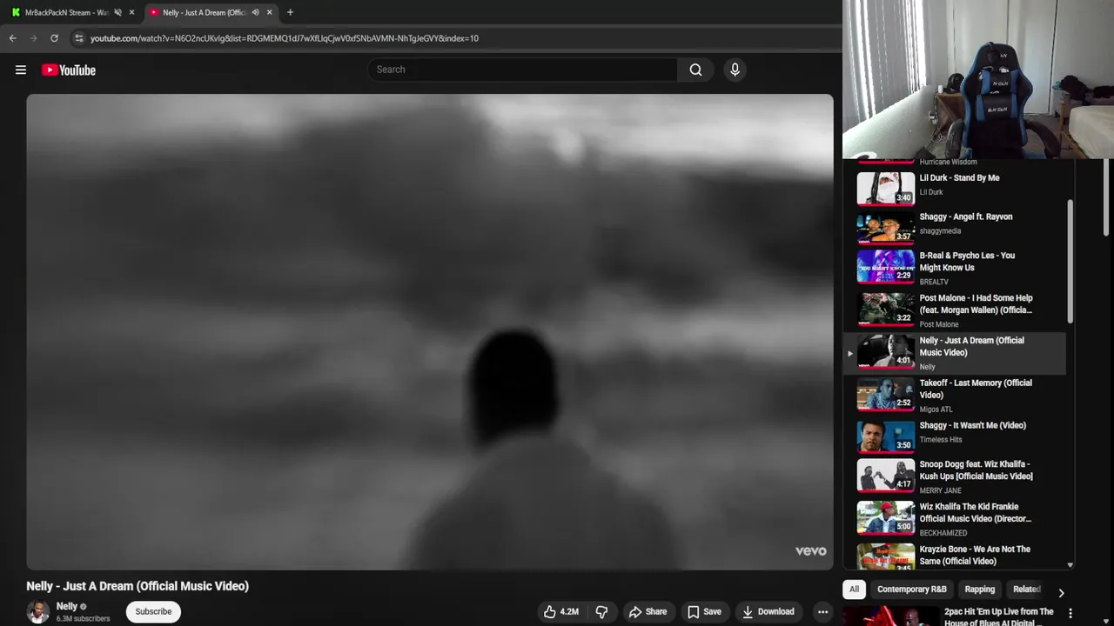Open the Takeoff Last Memory thumbnail
This screenshot has width=1114, height=626.
coord(886,394)
